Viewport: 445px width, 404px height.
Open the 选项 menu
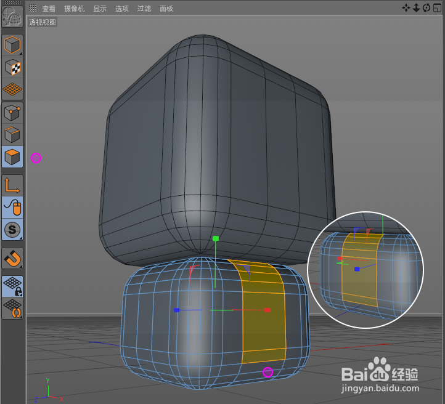coord(122,9)
